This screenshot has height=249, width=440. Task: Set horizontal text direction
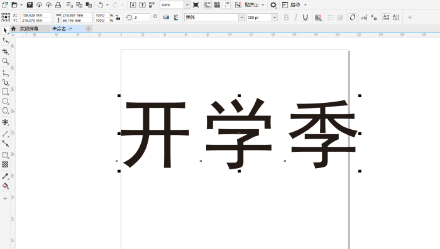coord(386,18)
